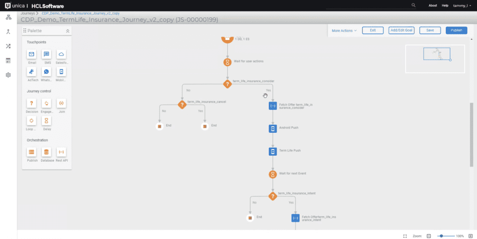Select the Decision control icon

(31, 103)
